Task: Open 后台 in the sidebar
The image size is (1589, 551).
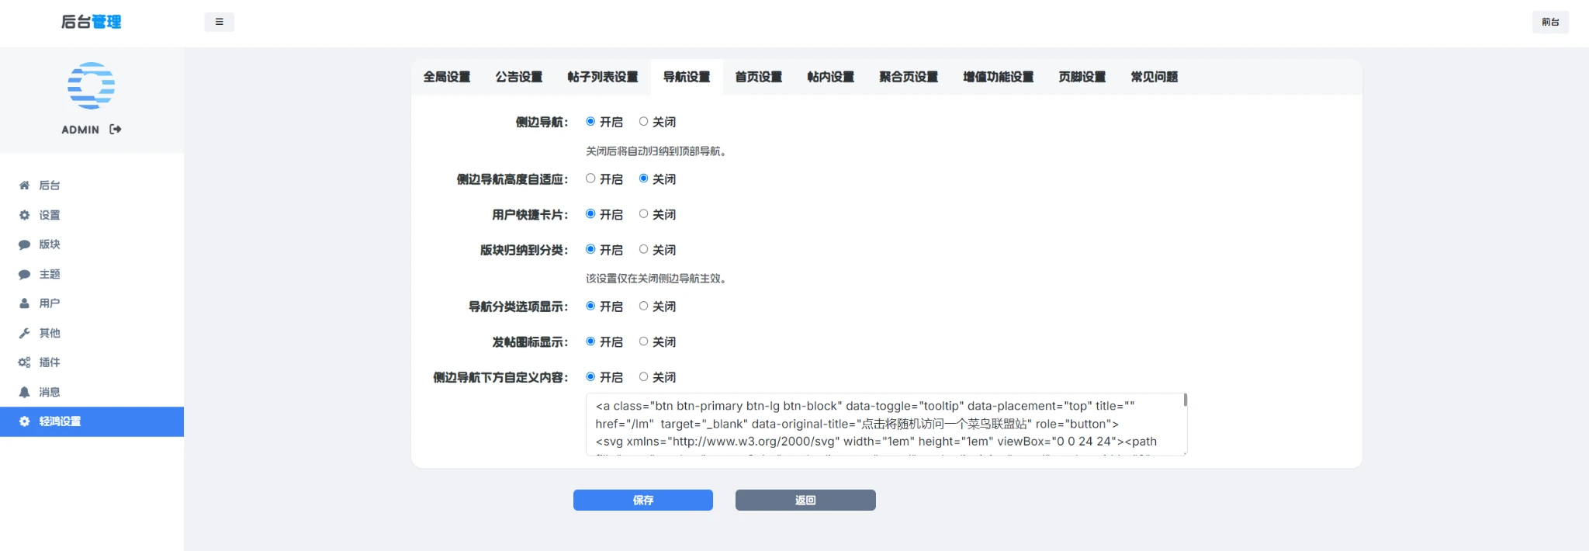Action: pos(92,185)
